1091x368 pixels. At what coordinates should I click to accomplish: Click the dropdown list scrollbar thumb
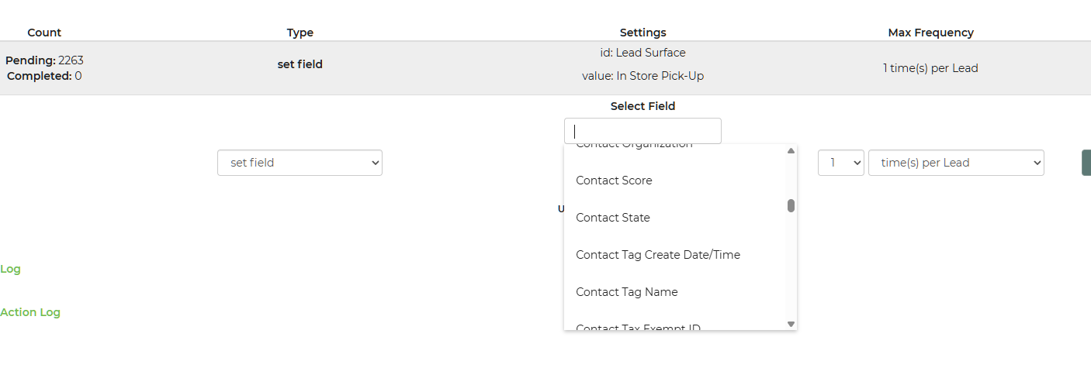click(791, 205)
